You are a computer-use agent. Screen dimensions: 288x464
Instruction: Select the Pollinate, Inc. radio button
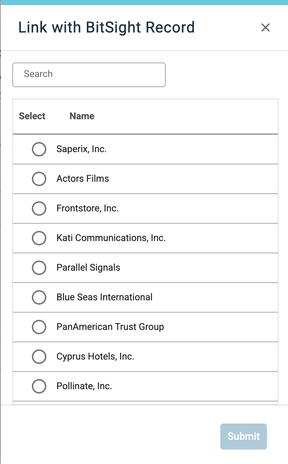coord(39,386)
